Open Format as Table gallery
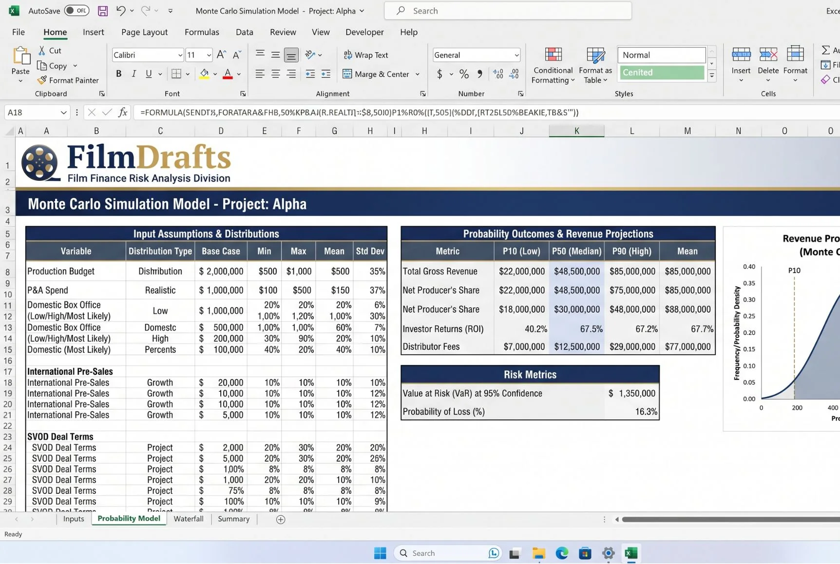 (x=595, y=65)
